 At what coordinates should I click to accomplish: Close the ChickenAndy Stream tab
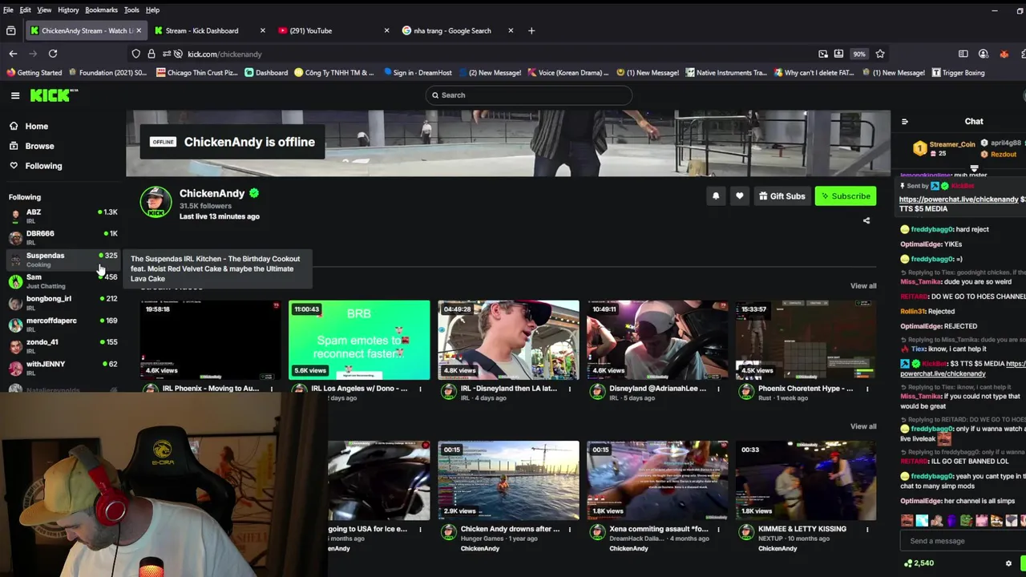[x=139, y=30]
